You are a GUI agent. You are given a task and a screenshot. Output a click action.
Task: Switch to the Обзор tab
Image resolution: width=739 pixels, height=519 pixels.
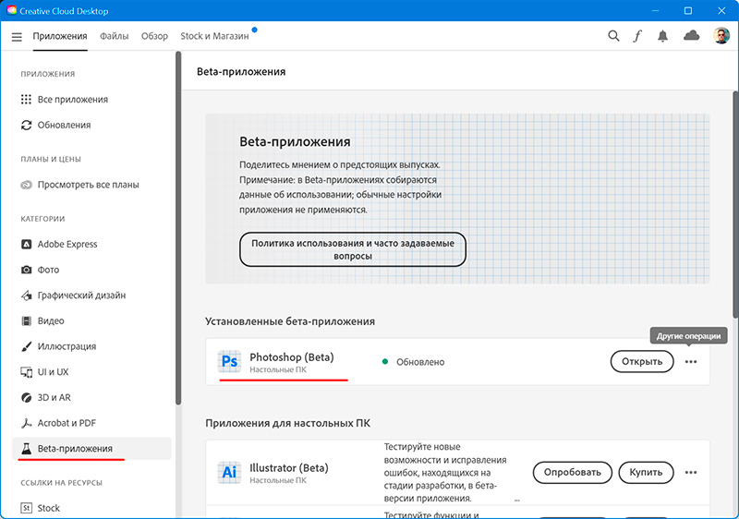pos(154,36)
